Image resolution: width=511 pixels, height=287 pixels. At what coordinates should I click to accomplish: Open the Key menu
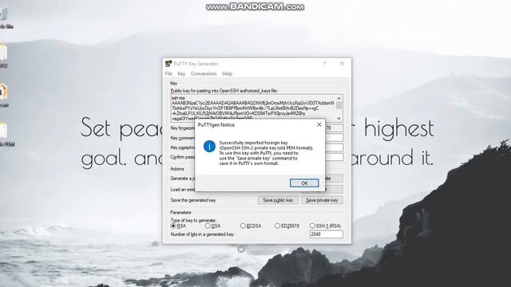(181, 74)
